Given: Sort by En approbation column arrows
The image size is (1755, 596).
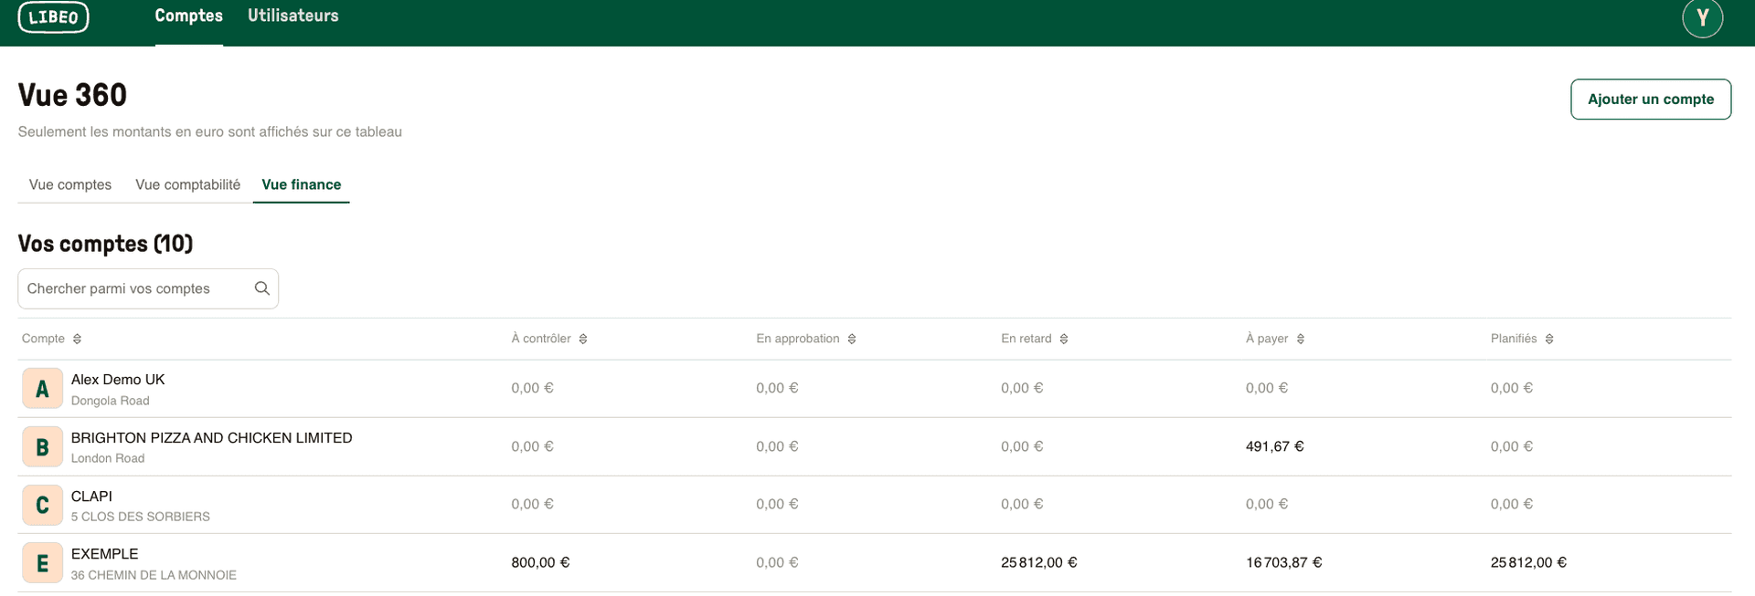Looking at the screenshot, I should point(852,339).
